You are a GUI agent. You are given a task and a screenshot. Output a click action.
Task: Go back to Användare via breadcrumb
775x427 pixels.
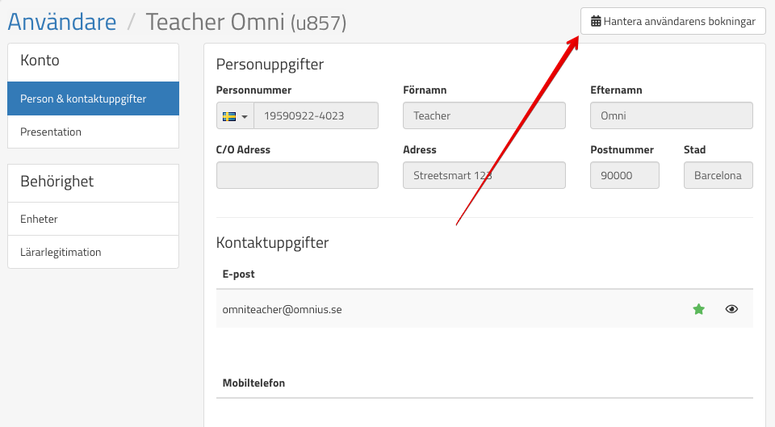pos(62,22)
